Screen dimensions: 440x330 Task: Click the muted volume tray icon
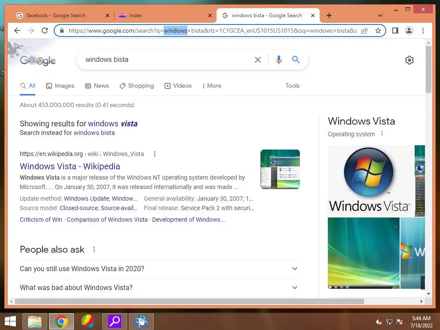tap(379, 322)
